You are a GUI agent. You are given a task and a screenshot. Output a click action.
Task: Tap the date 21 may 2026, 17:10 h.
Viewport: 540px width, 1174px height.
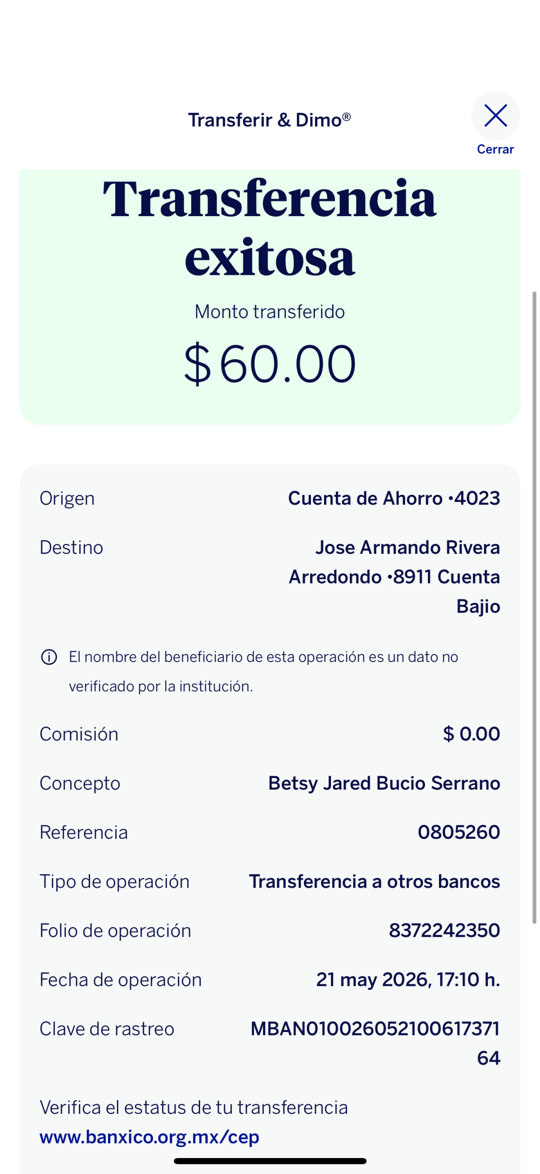(408, 980)
